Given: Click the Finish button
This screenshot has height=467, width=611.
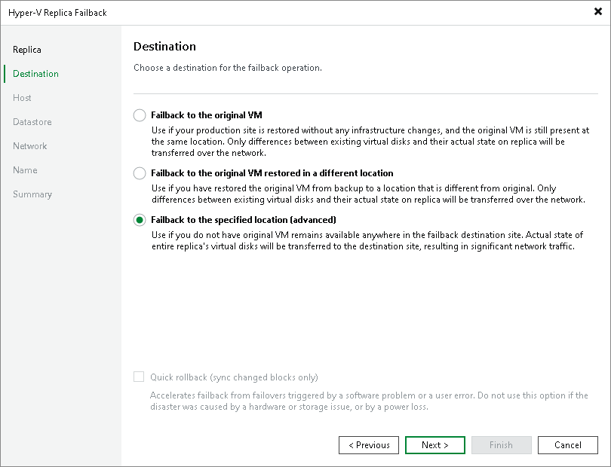Looking at the screenshot, I should pyautogui.click(x=502, y=445).
